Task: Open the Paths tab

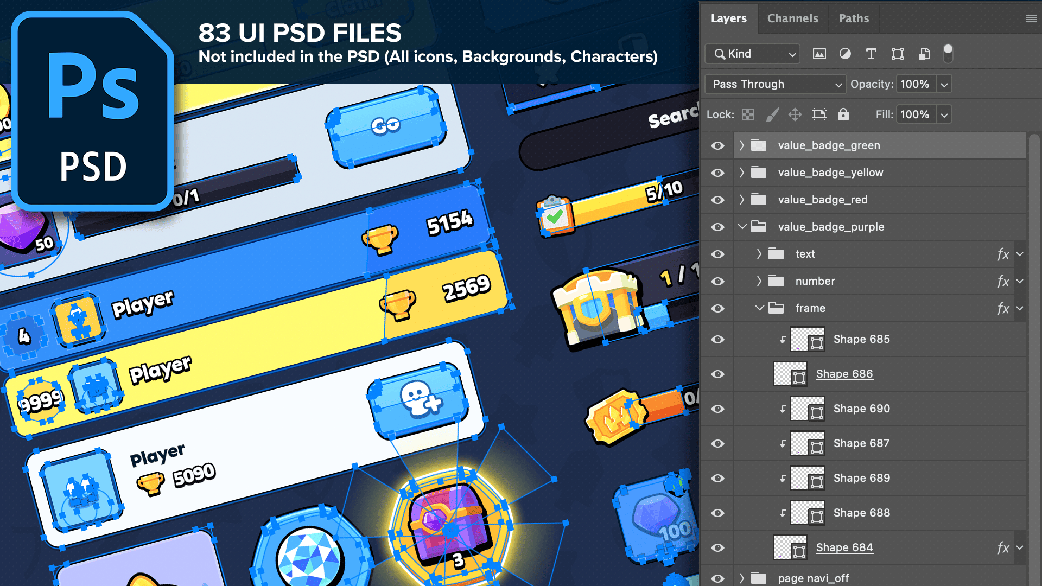Action: [x=854, y=18]
